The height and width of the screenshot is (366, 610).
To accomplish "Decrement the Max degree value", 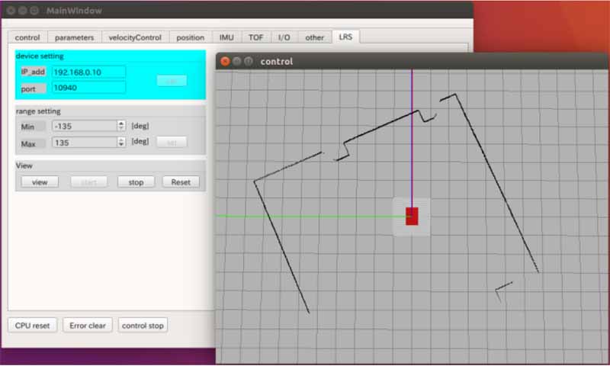I will tap(121, 145).
